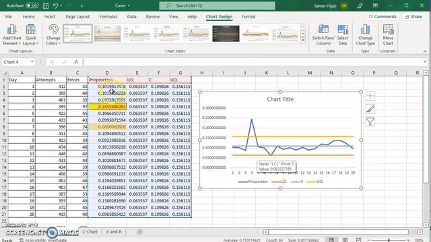
Task: Select the dark background chart style
Action: [x=226, y=34]
